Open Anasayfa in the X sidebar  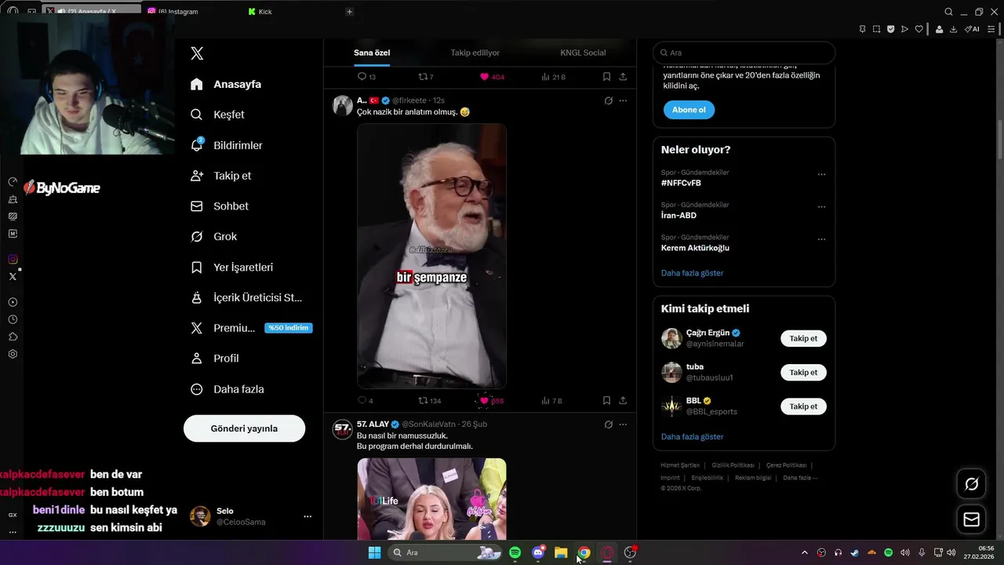point(226,84)
